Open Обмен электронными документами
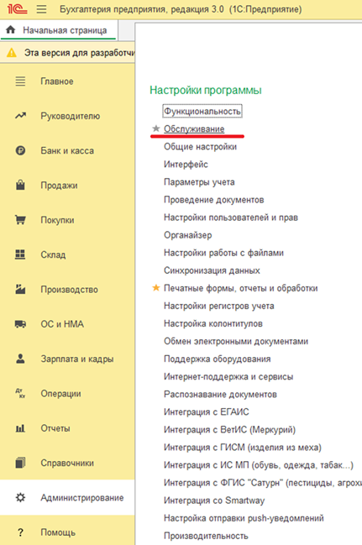Screen dimensions: 362x545 click(236, 341)
